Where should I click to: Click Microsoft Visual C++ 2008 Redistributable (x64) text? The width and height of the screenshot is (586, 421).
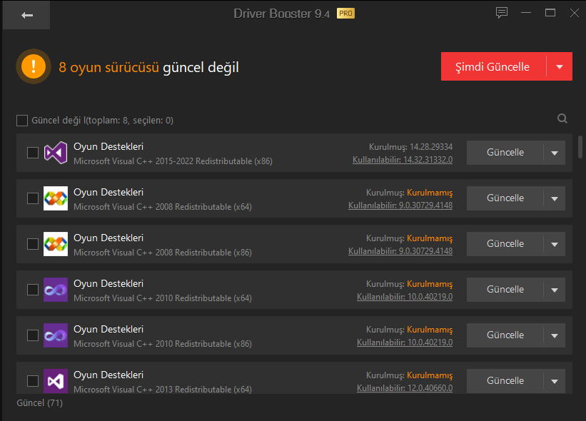[x=163, y=207]
